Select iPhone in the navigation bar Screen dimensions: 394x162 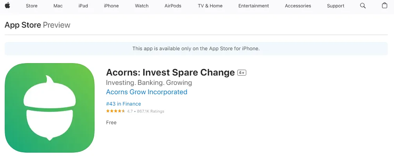(111, 6)
